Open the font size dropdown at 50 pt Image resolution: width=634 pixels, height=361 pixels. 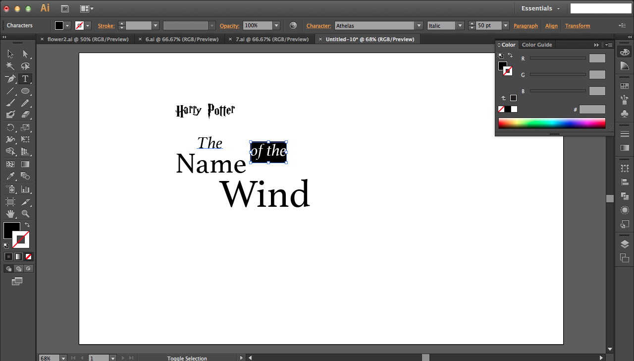(505, 26)
